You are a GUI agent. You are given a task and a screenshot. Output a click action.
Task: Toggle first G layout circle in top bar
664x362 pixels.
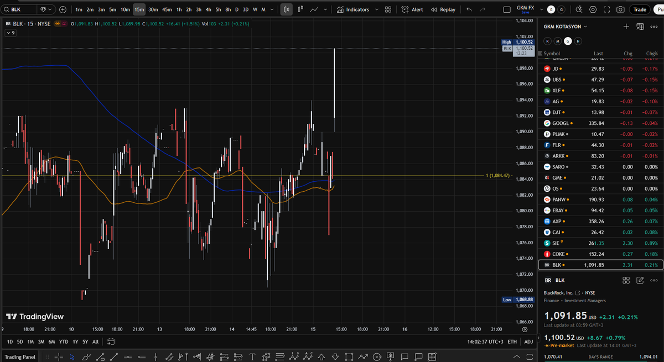pos(551,10)
